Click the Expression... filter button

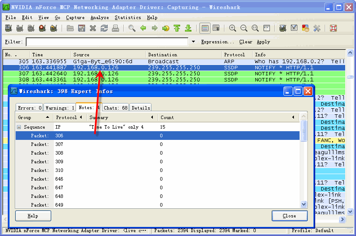point(218,42)
